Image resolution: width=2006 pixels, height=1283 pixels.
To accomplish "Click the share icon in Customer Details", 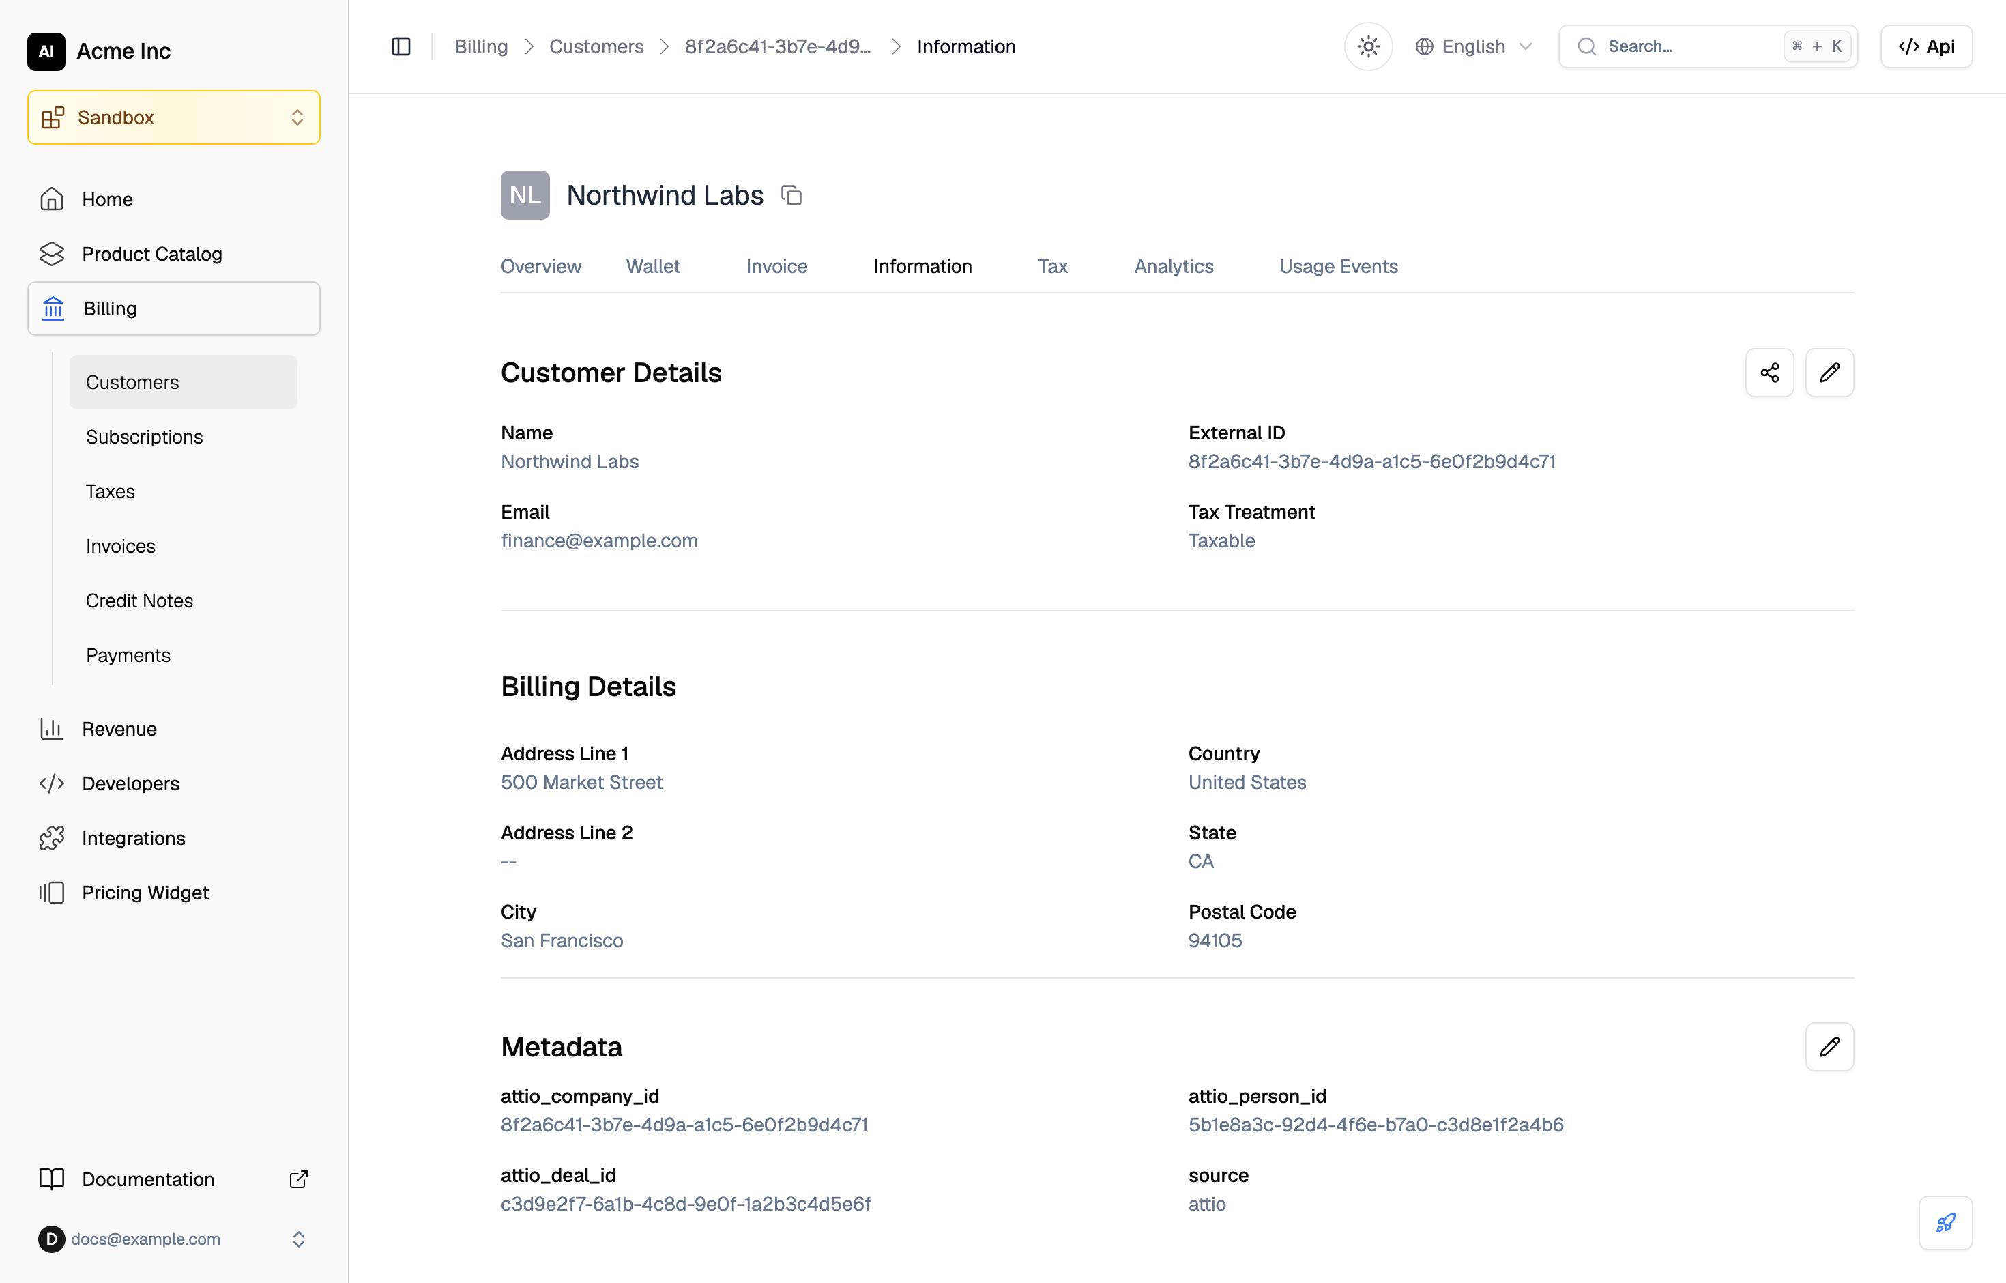I will tap(1769, 373).
